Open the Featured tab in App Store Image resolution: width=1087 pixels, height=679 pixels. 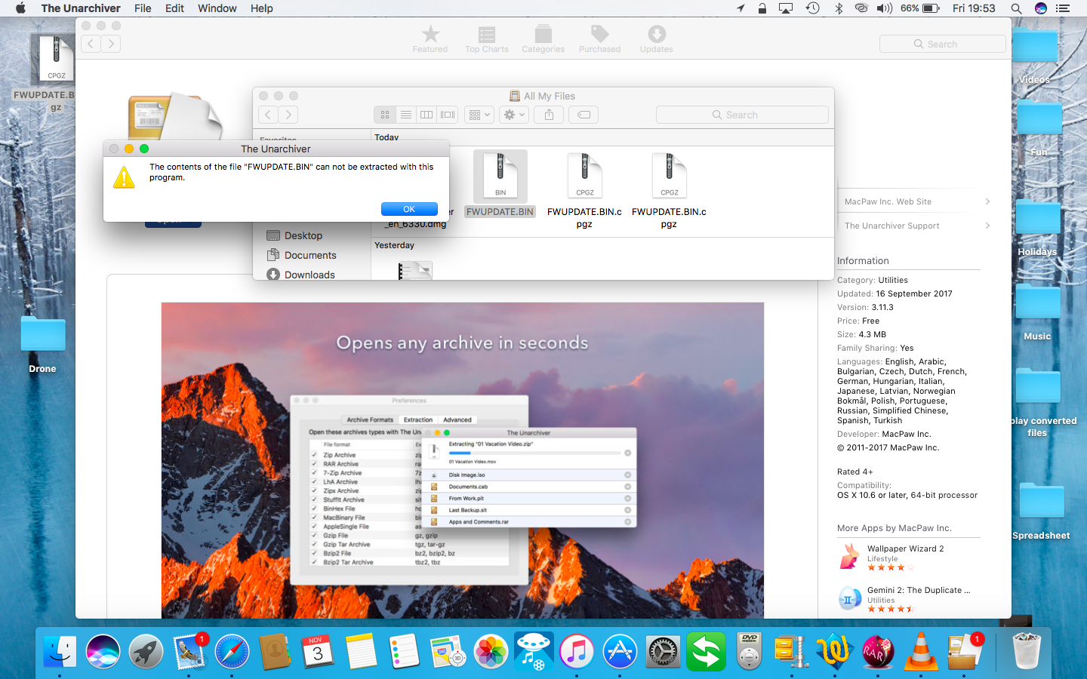pos(430,38)
